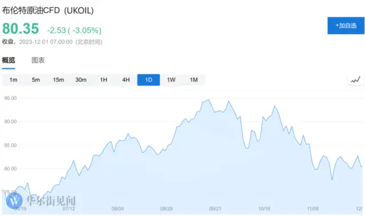Click the 08/04 date axis label
This screenshot has width=365, height=217.
coord(117,208)
